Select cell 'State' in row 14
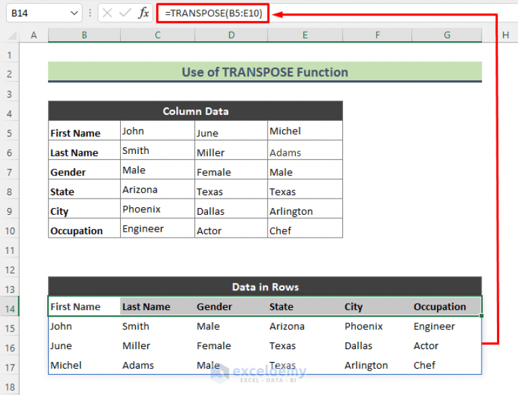 305,306
